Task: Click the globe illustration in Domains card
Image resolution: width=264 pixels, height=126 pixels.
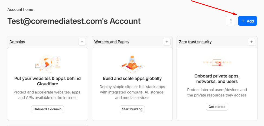Action: point(47,63)
